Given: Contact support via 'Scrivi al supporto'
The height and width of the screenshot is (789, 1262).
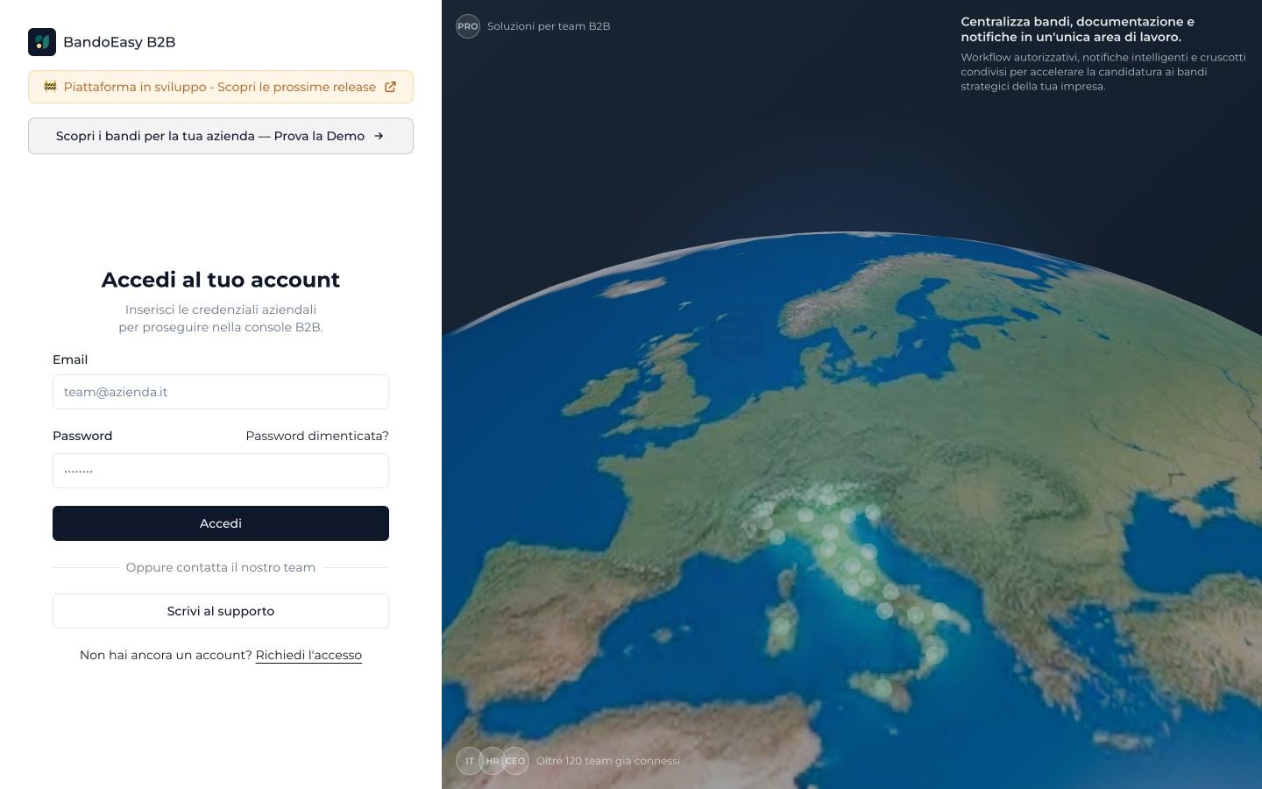Looking at the screenshot, I should tap(221, 611).
